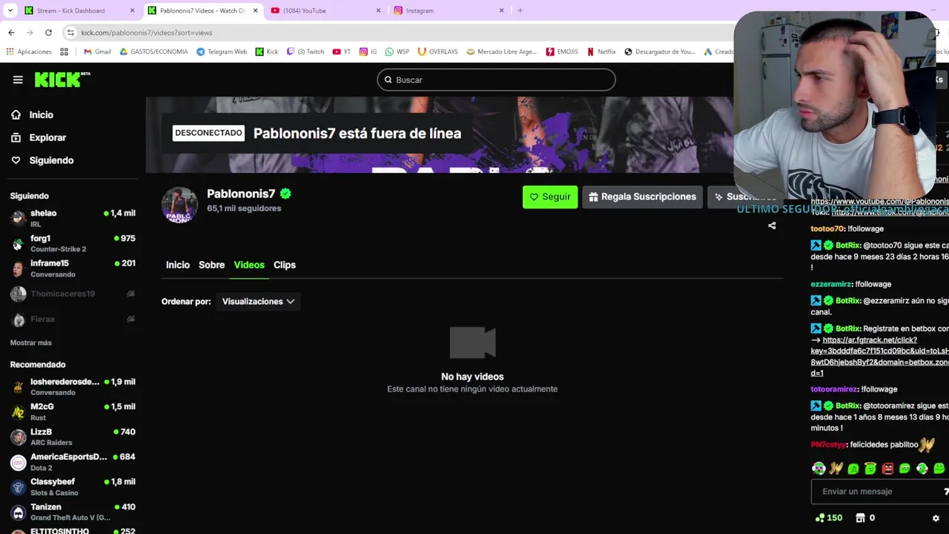Open the OVERLAYS bookmark
This screenshot has height=534, width=949.
(x=437, y=52)
